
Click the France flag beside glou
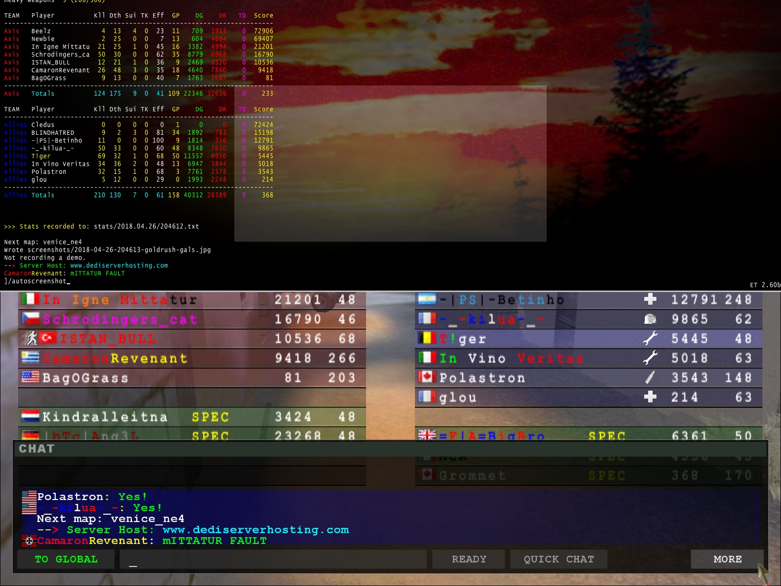tap(427, 396)
